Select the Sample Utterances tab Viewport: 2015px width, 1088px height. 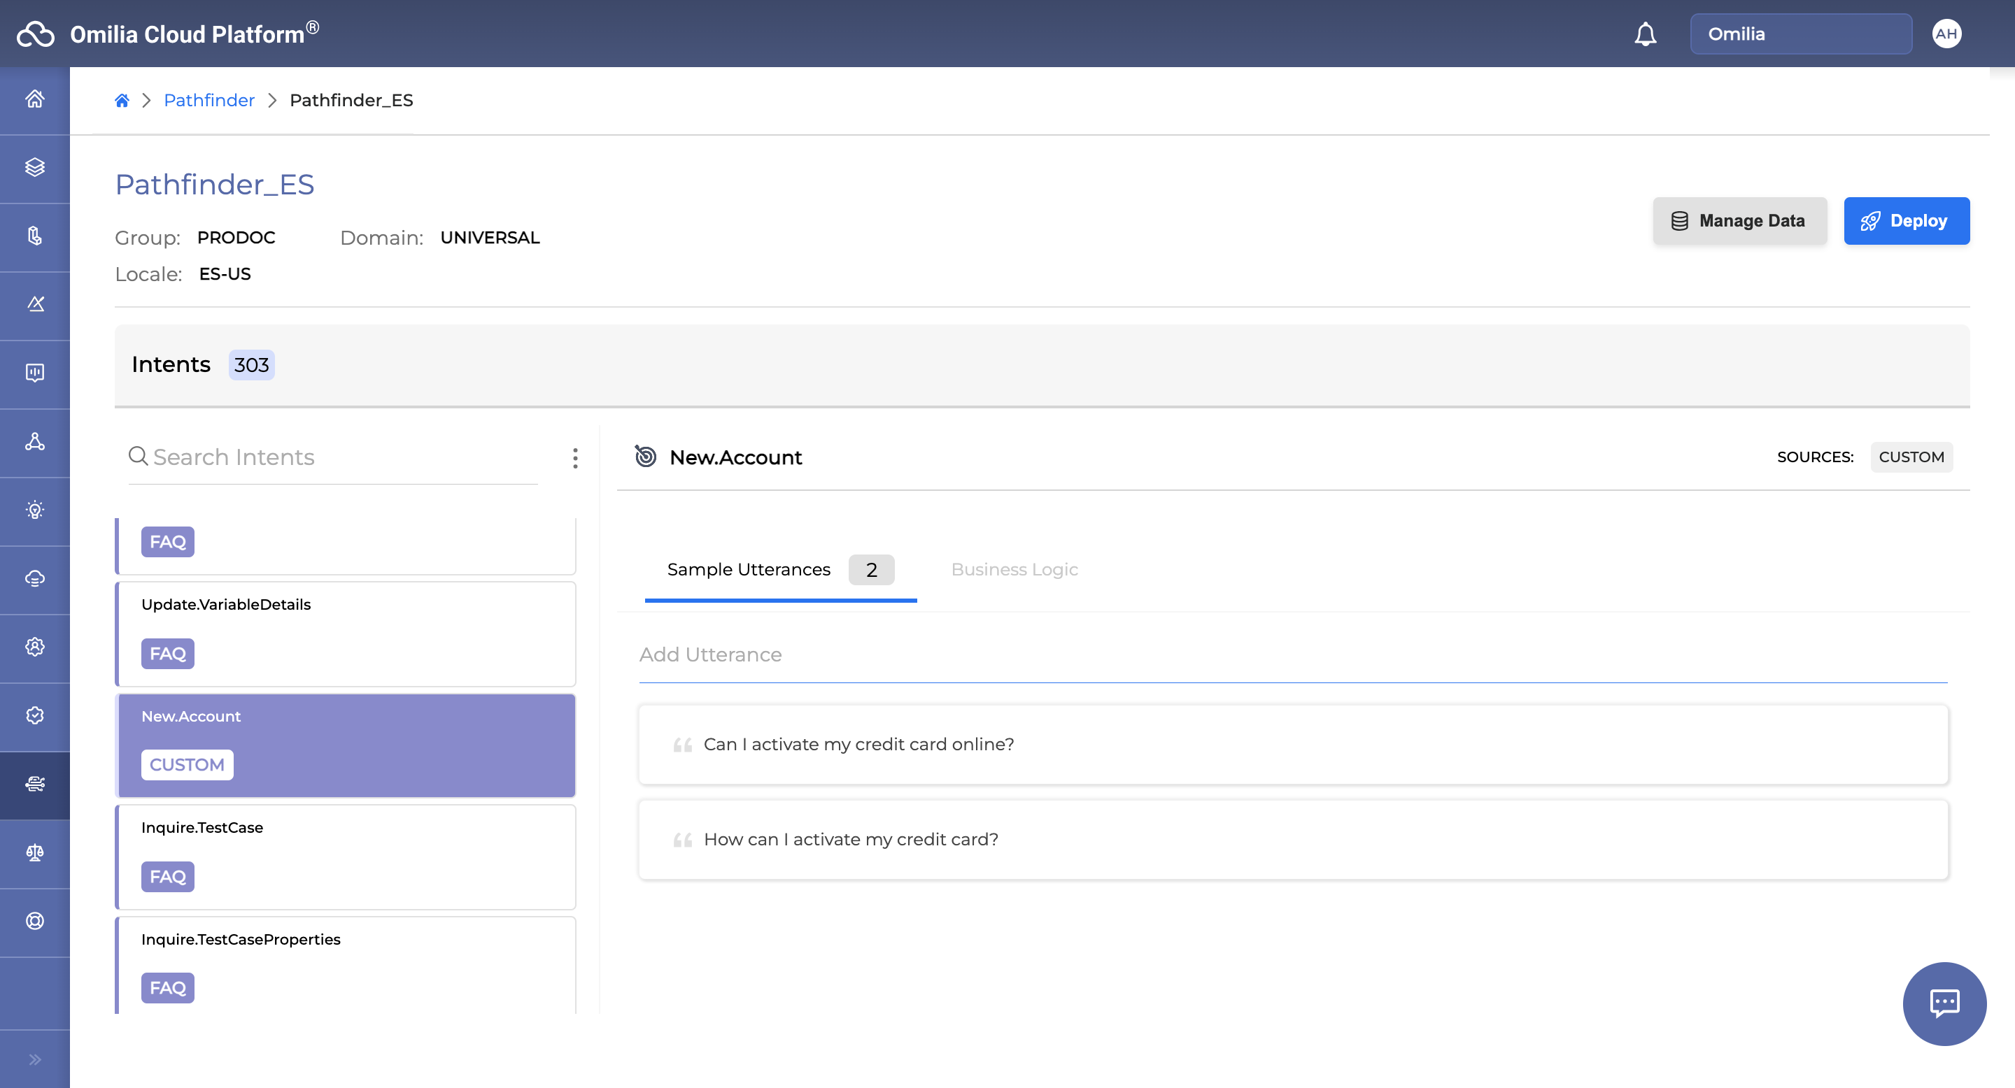pos(749,569)
